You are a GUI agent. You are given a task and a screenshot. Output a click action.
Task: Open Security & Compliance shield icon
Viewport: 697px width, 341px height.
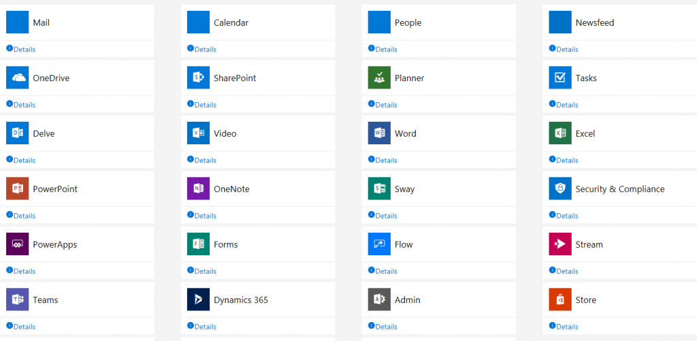[x=560, y=189]
